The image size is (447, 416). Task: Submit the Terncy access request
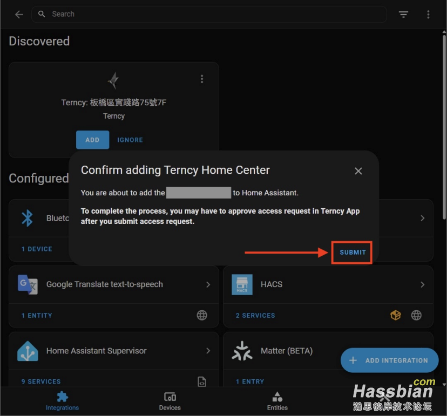click(x=353, y=253)
